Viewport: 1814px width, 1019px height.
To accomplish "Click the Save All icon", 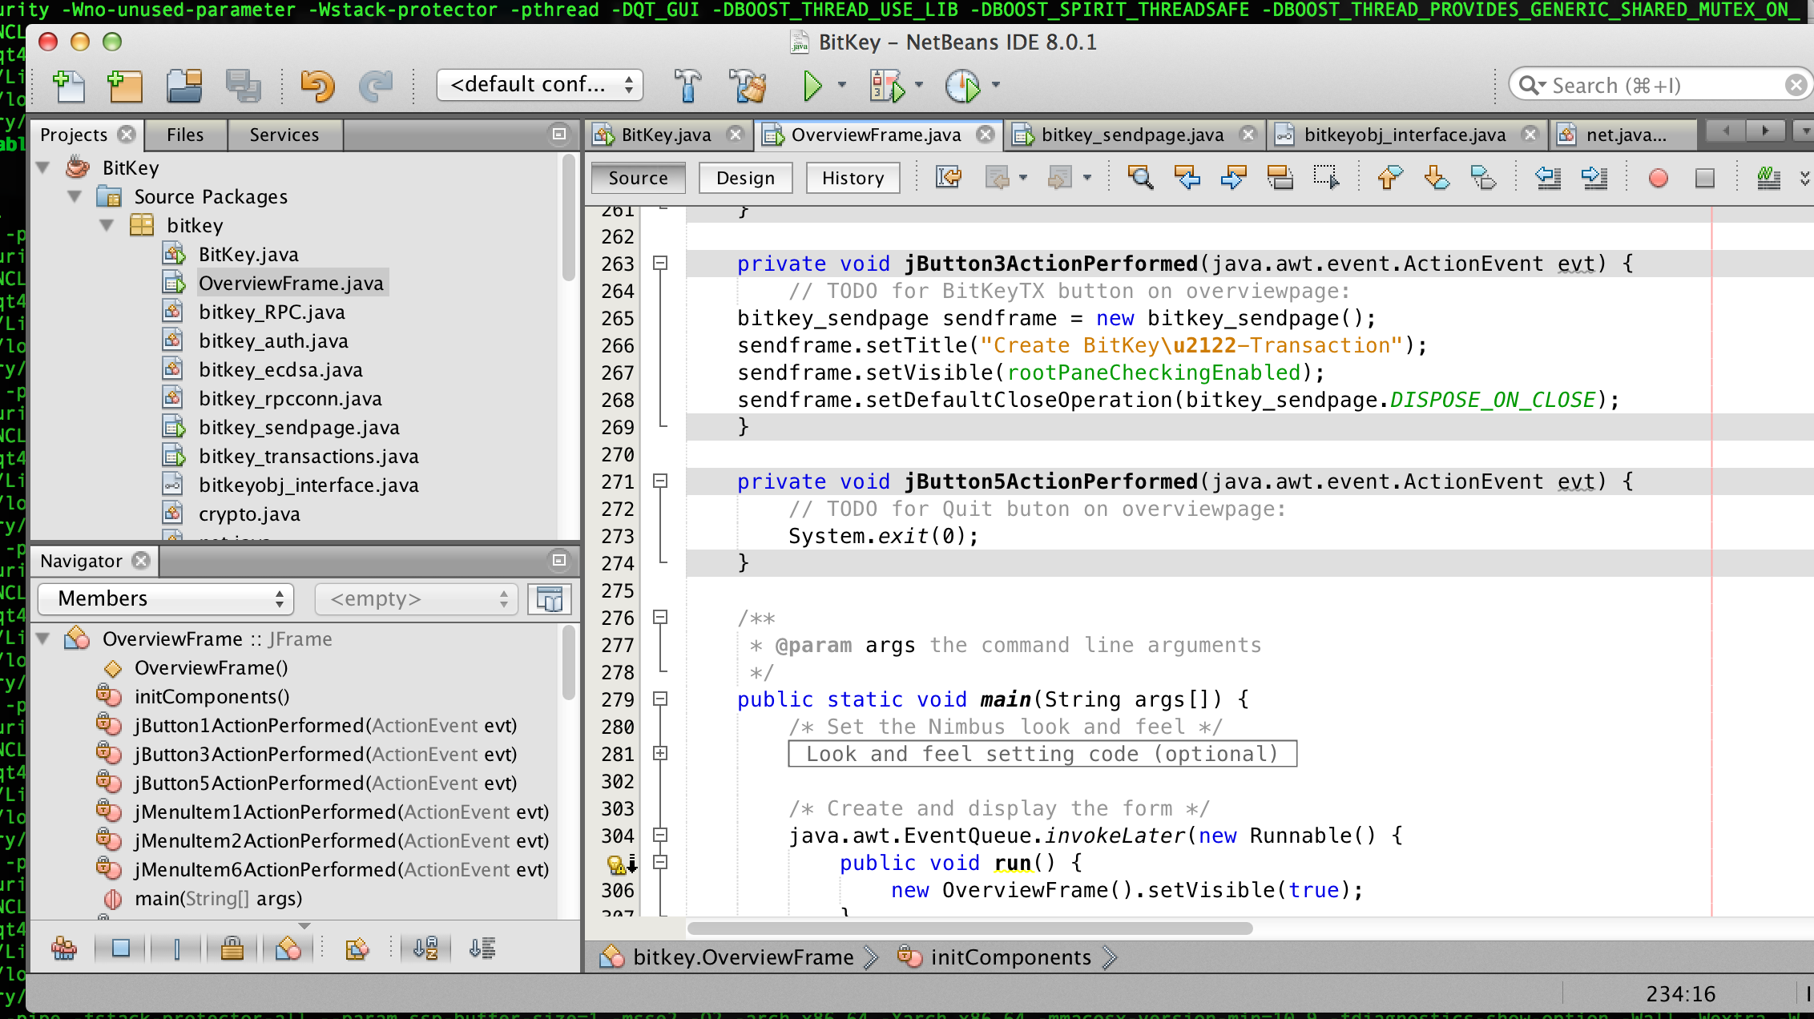I will point(244,86).
